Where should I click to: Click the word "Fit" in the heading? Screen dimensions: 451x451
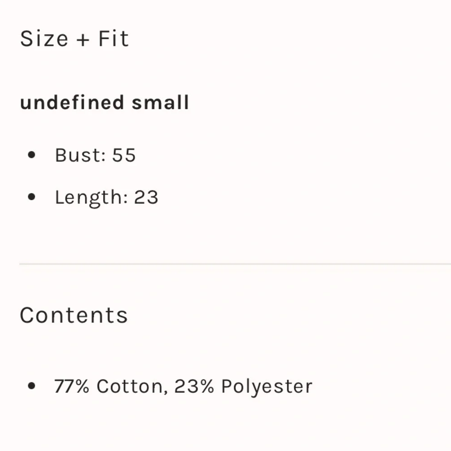(114, 38)
